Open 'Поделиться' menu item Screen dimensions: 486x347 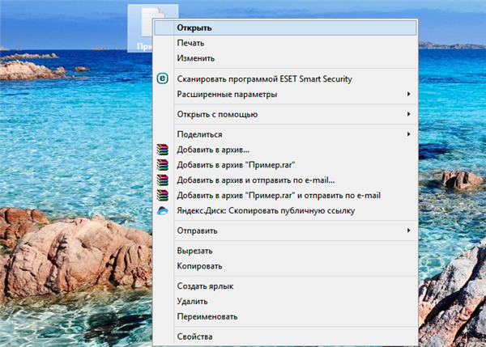[285, 134]
